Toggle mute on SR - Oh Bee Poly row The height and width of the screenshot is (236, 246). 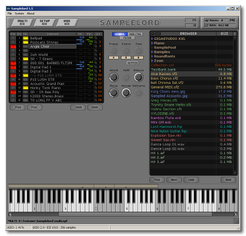click(13, 92)
